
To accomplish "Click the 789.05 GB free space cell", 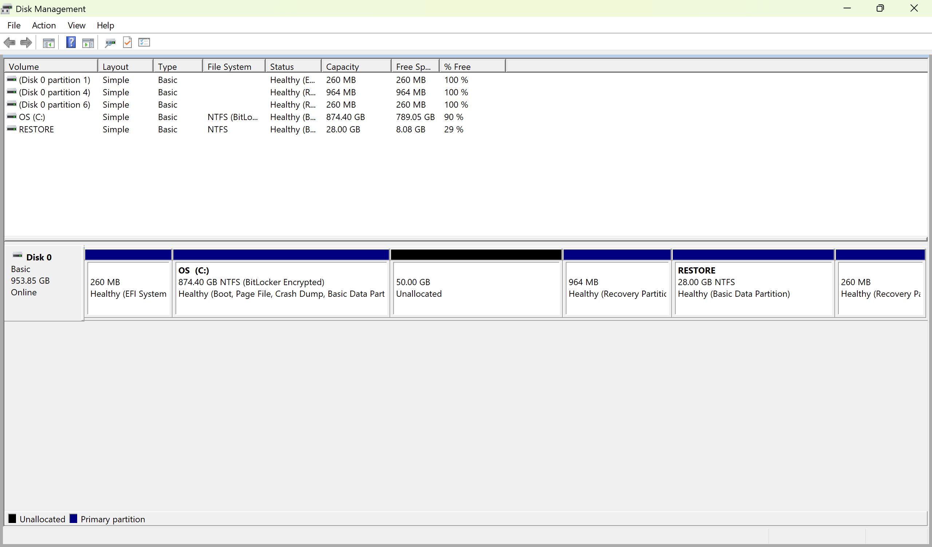I will pyautogui.click(x=415, y=117).
